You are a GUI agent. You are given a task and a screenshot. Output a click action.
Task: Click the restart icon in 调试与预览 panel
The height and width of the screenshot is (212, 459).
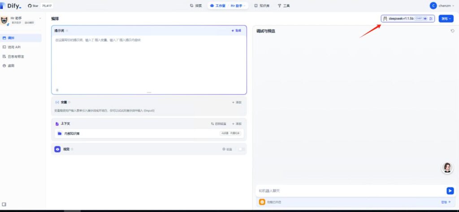pyautogui.click(x=452, y=31)
